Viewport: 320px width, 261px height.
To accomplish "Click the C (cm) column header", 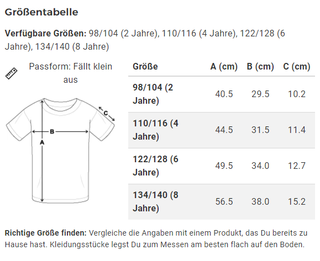I will click(297, 66).
